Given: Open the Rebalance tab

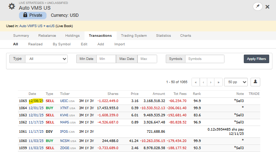Looking at the screenshot, I should pyautogui.click(x=47, y=36).
